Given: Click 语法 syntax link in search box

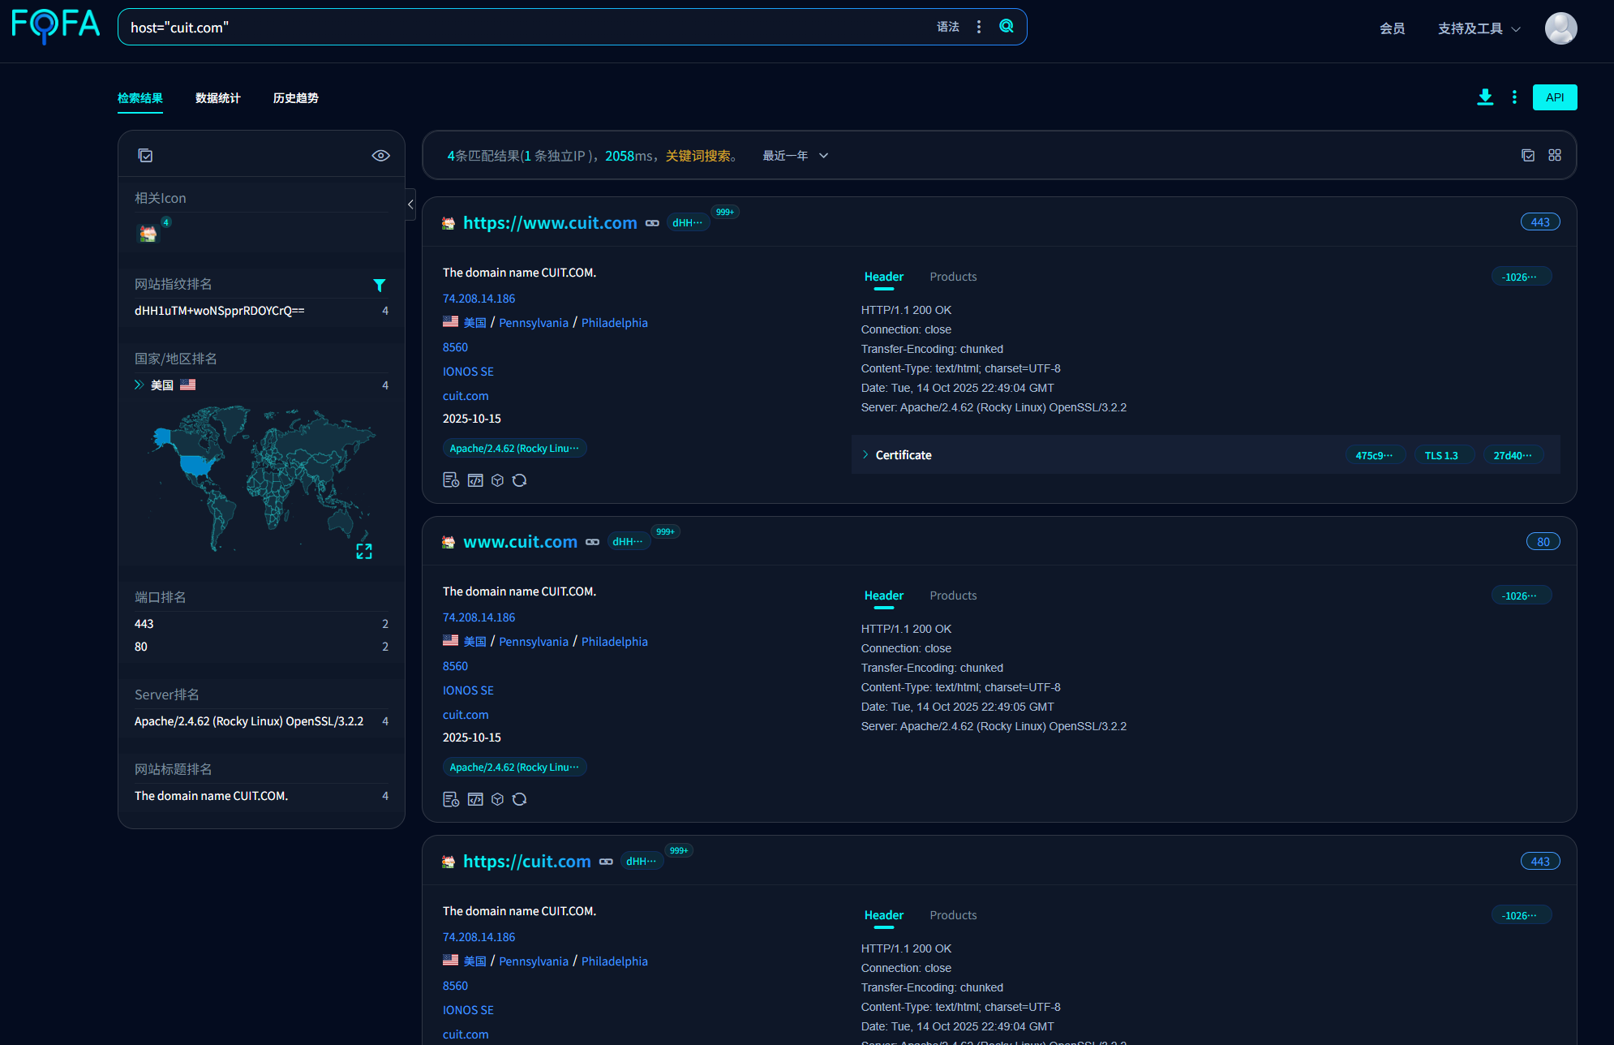Looking at the screenshot, I should point(948,27).
